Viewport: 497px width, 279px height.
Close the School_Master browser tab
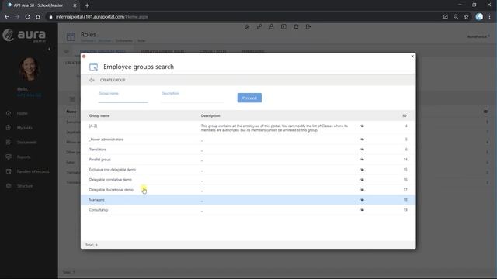point(75,5)
